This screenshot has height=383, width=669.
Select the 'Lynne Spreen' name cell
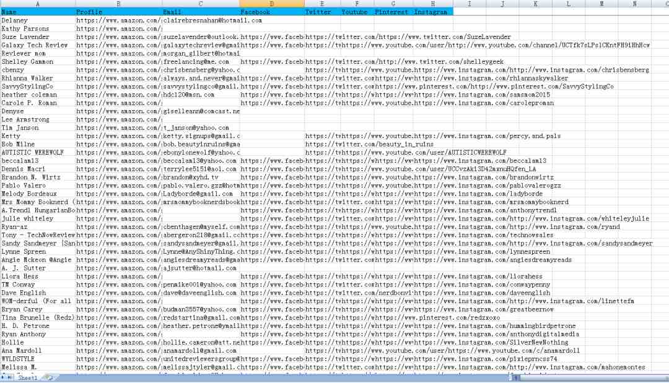tap(38, 252)
